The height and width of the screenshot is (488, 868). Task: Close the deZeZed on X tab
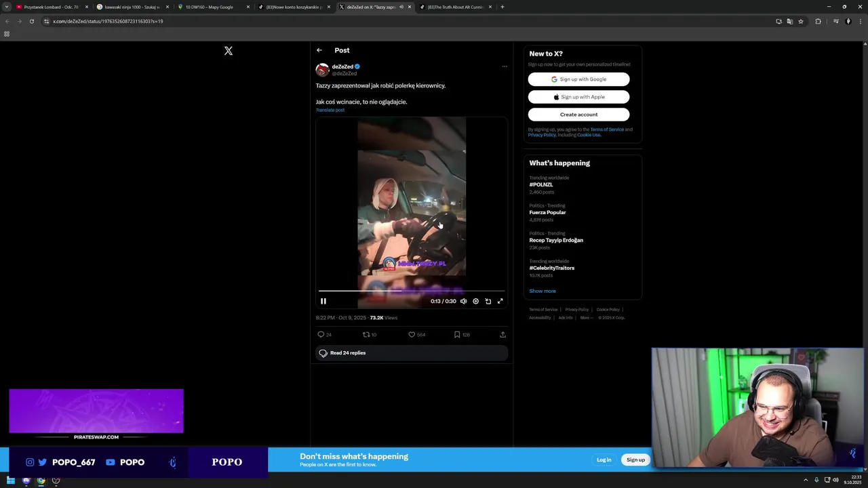click(x=410, y=7)
